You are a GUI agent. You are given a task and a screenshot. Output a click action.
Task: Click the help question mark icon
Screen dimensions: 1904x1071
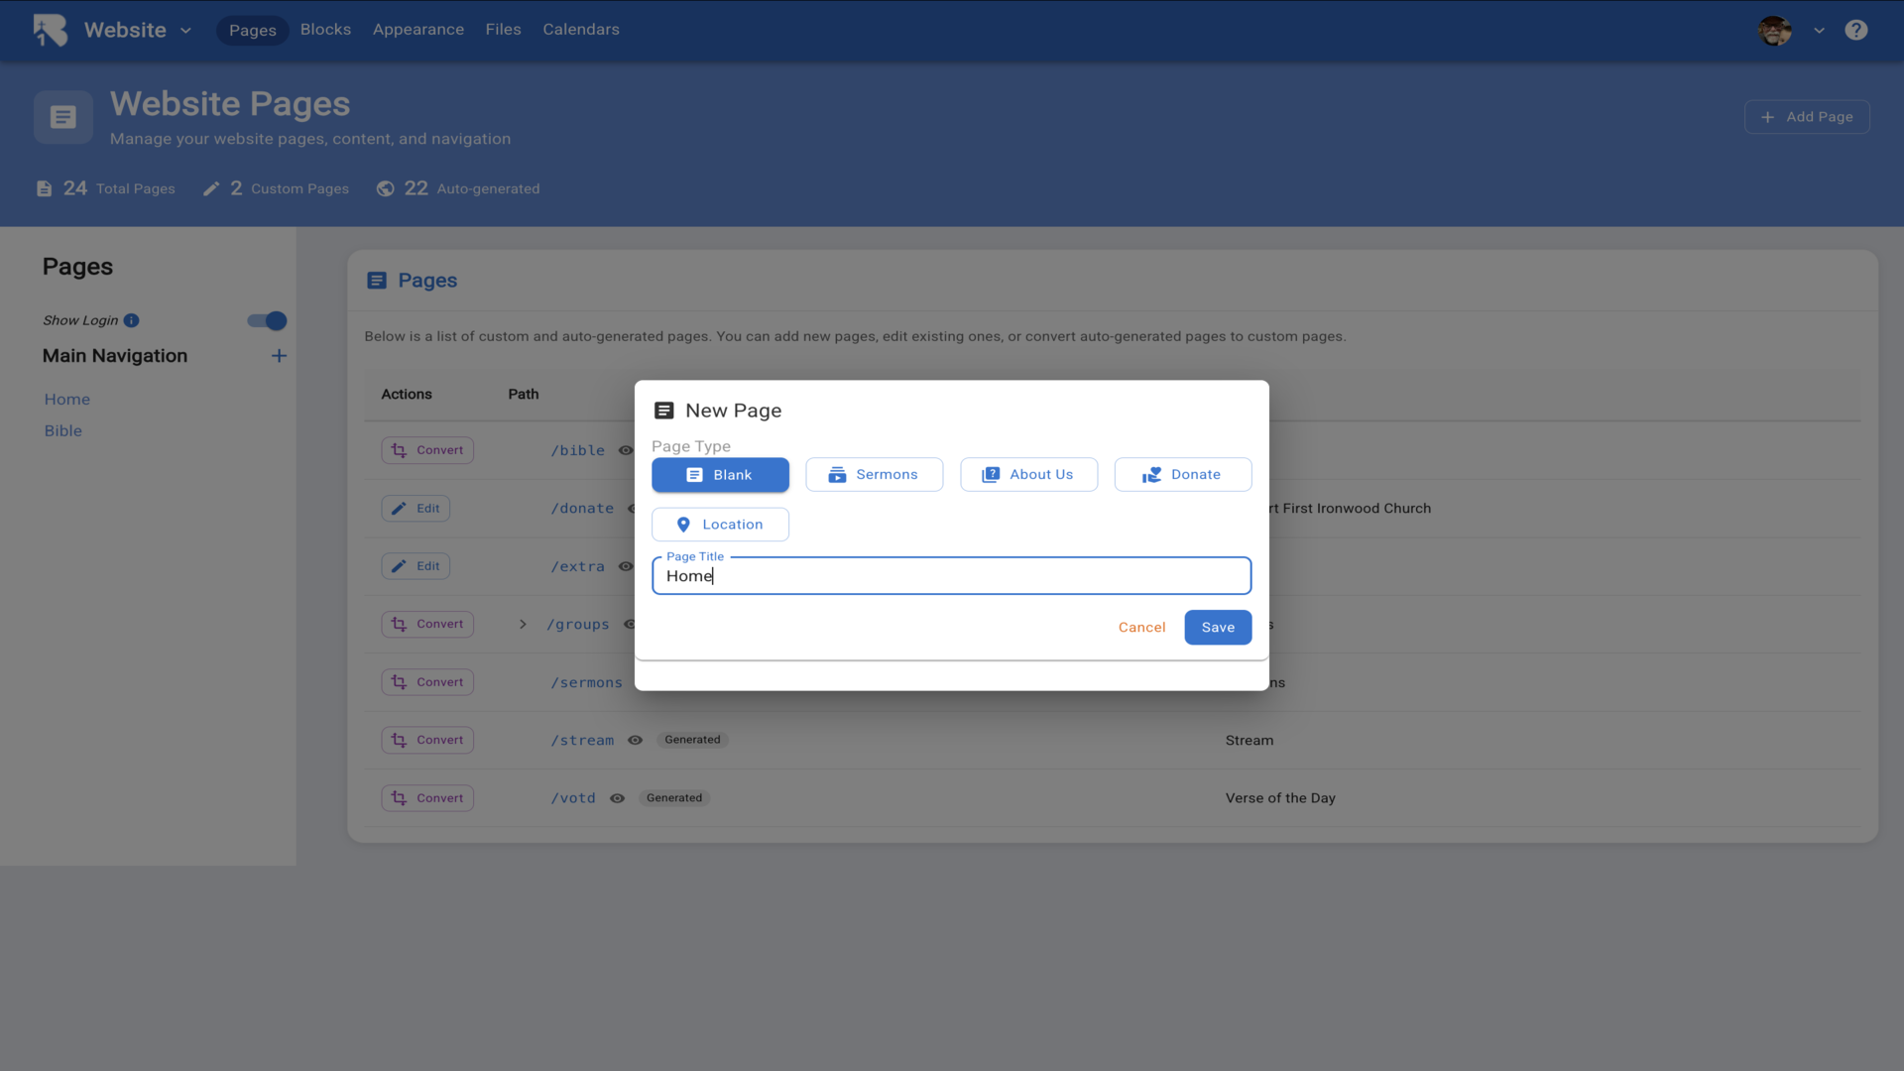(1855, 30)
